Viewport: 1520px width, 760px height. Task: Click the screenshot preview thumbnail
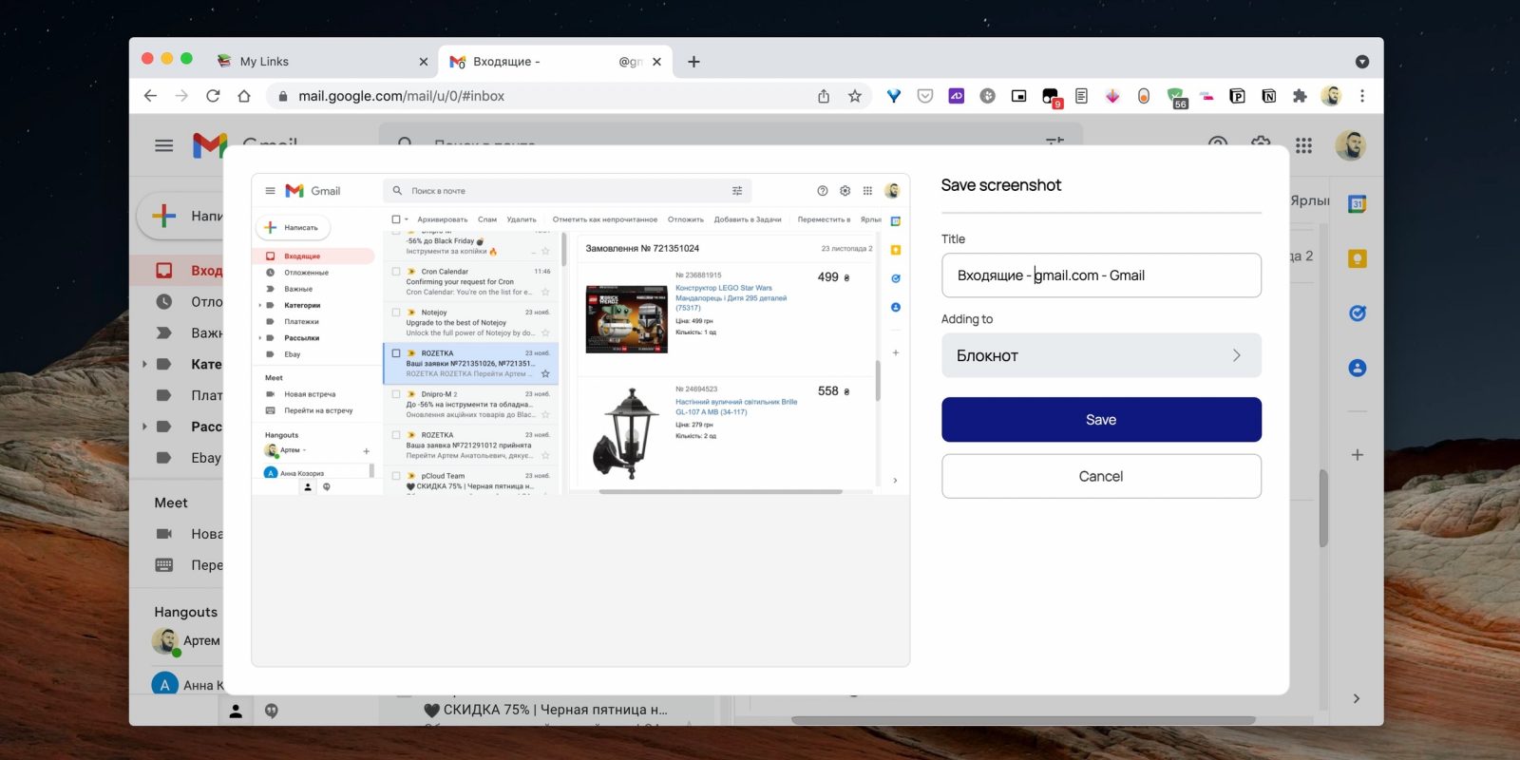(x=579, y=332)
